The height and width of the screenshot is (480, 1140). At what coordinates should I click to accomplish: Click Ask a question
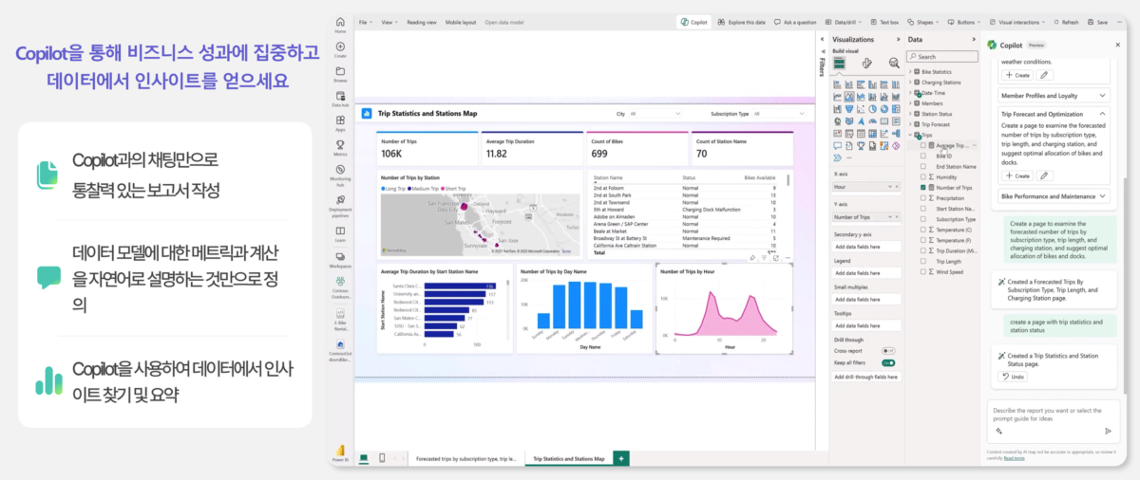point(795,21)
